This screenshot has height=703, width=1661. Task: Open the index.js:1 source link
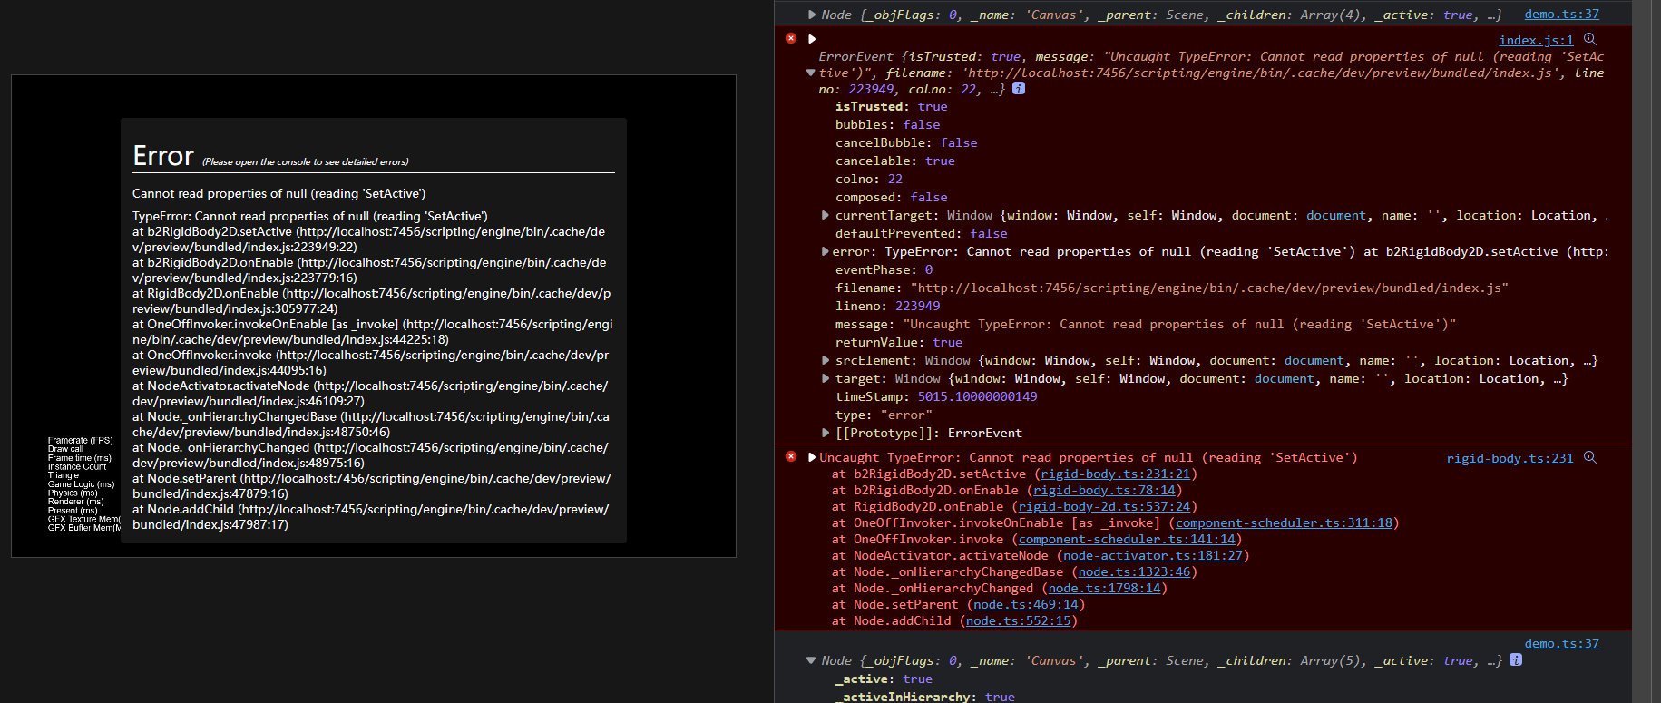[x=1536, y=40]
